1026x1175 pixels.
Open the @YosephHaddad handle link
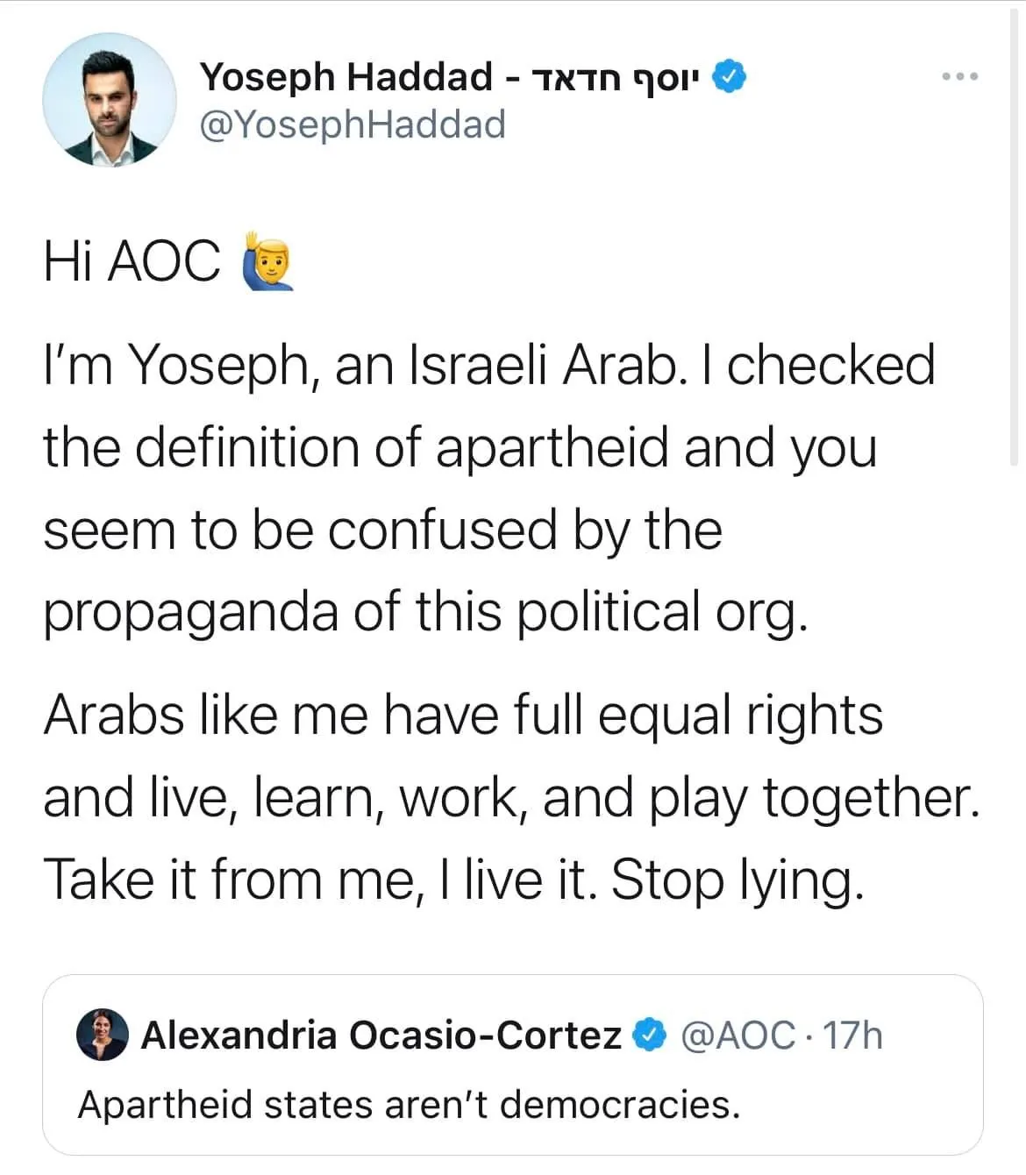click(353, 125)
